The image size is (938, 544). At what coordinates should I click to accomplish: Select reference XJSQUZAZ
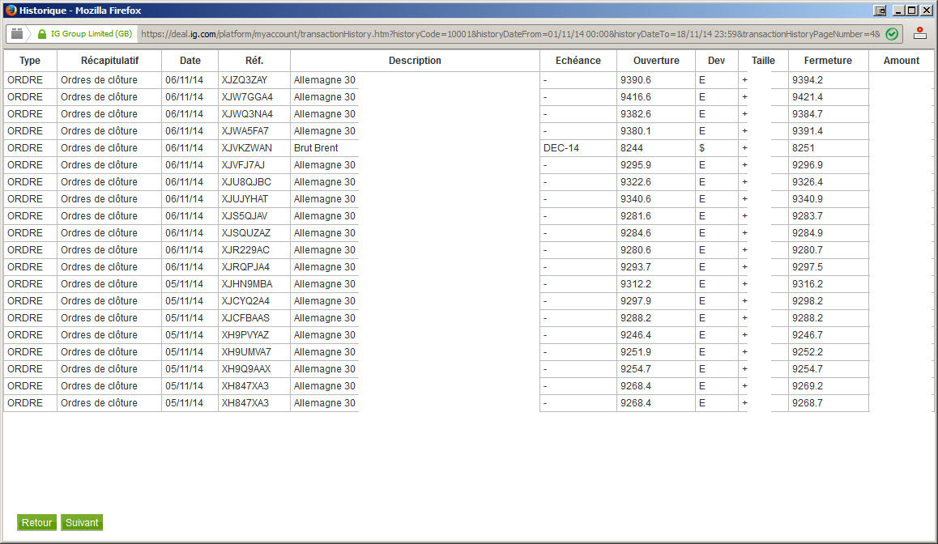click(x=246, y=233)
